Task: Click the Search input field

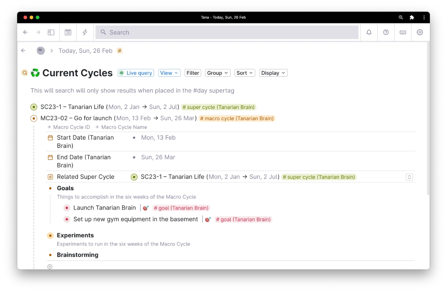Action: coord(227,32)
